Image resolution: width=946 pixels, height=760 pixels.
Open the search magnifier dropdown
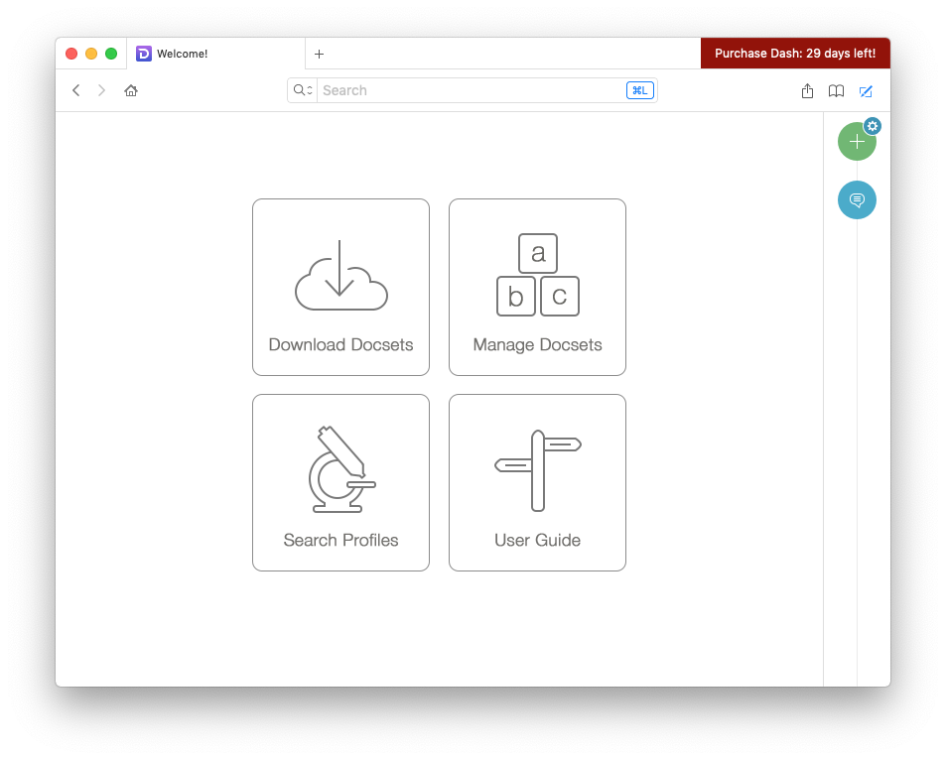[x=302, y=90]
